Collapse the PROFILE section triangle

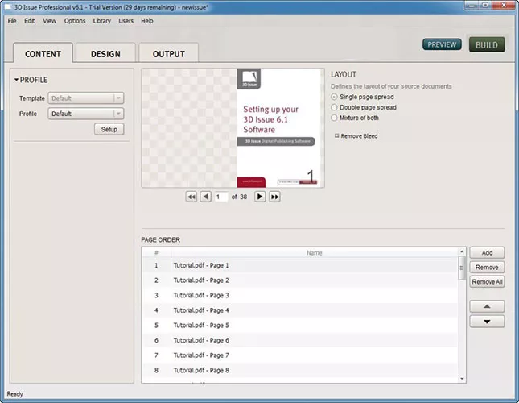point(16,80)
